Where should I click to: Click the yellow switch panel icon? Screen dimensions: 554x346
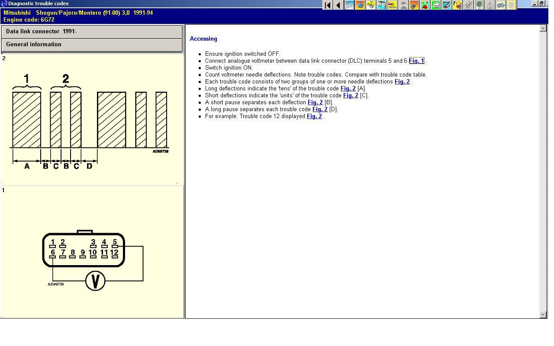point(512,5)
